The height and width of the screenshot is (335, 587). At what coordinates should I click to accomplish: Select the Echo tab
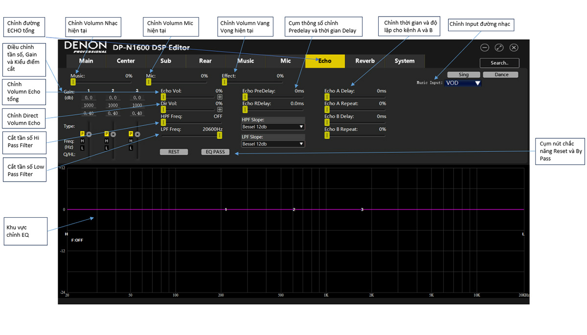325,61
